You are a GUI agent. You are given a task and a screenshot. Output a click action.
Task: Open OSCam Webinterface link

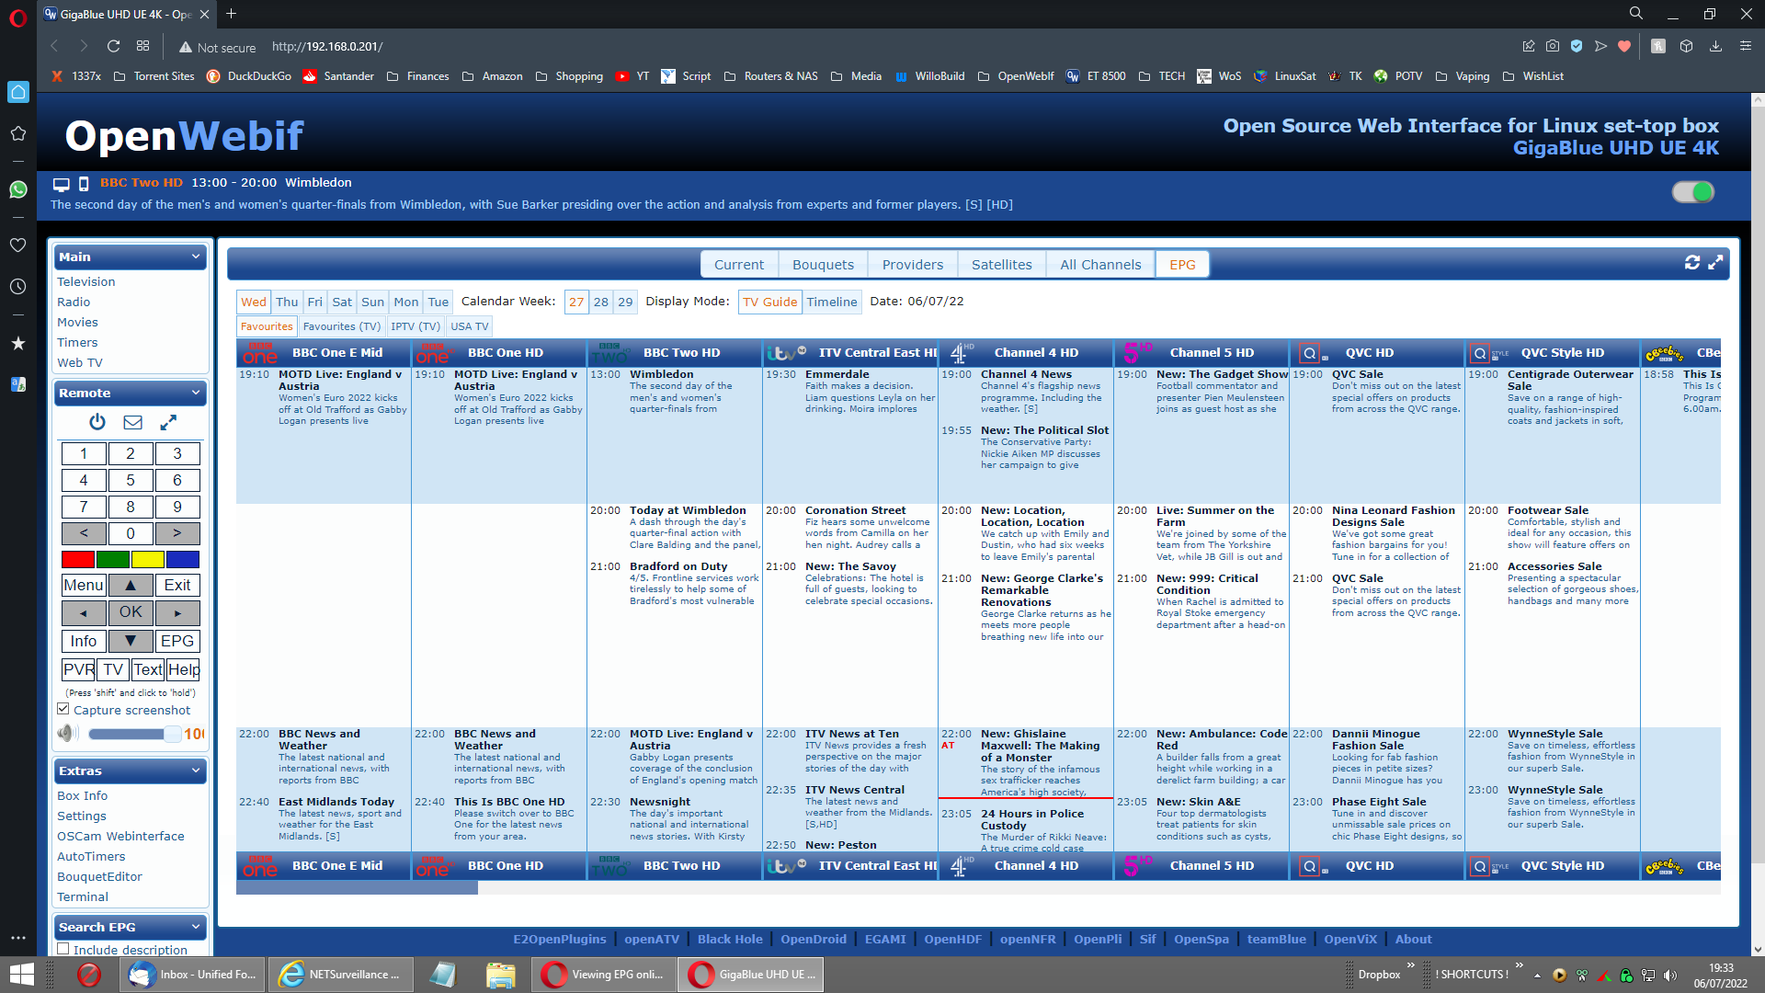[120, 836]
